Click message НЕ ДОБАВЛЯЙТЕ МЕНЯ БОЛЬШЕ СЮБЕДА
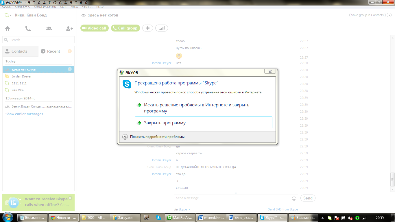This screenshot has height=222, width=395. tap(206, 167)
